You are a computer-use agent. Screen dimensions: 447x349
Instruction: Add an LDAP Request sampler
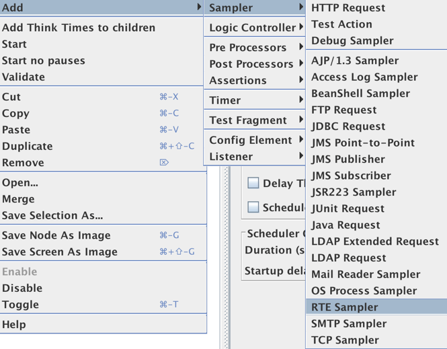pyautogui.click(x=376, y=258)
